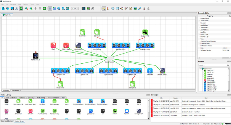Select the Gallery D22 device node
The image size is (231, 125).
[x=132, y=84]
